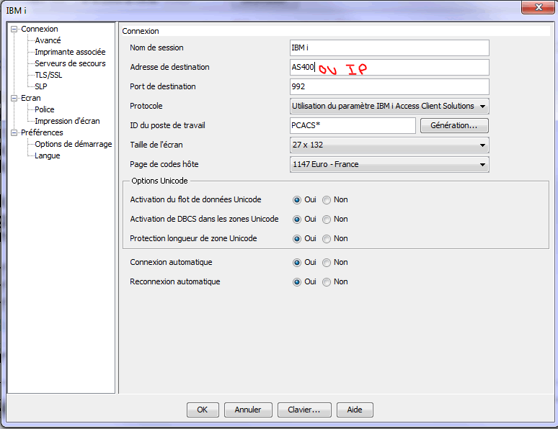Open the Taille de l'écran dropdown
The width and height of the screenshot is (558, 429).
(x=389, y=145)
